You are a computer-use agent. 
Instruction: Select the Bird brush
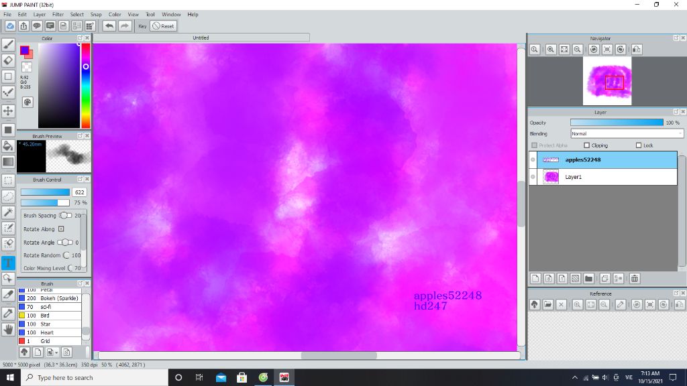point(50,316)
